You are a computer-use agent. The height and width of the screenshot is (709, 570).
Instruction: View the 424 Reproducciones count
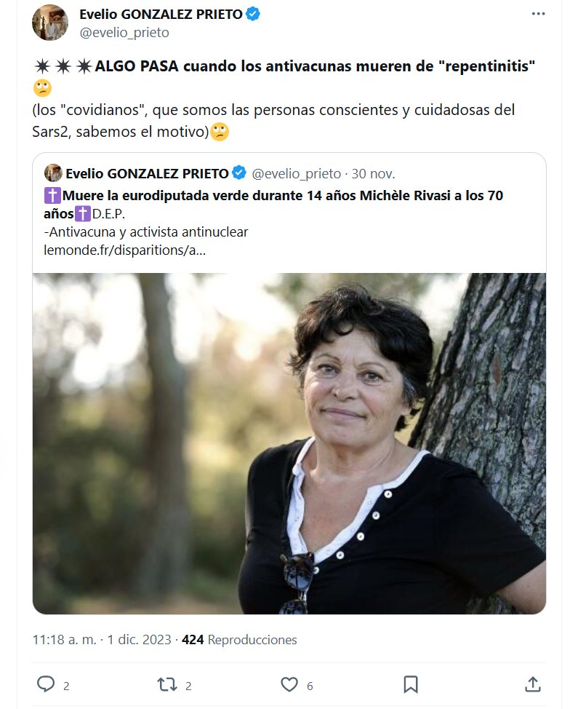tap(239, 640)
